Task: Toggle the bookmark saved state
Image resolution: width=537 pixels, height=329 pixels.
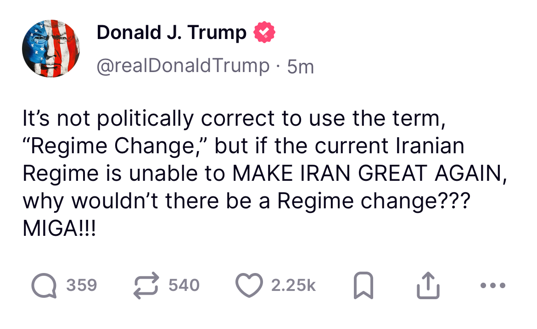Action: pos(364,284)
